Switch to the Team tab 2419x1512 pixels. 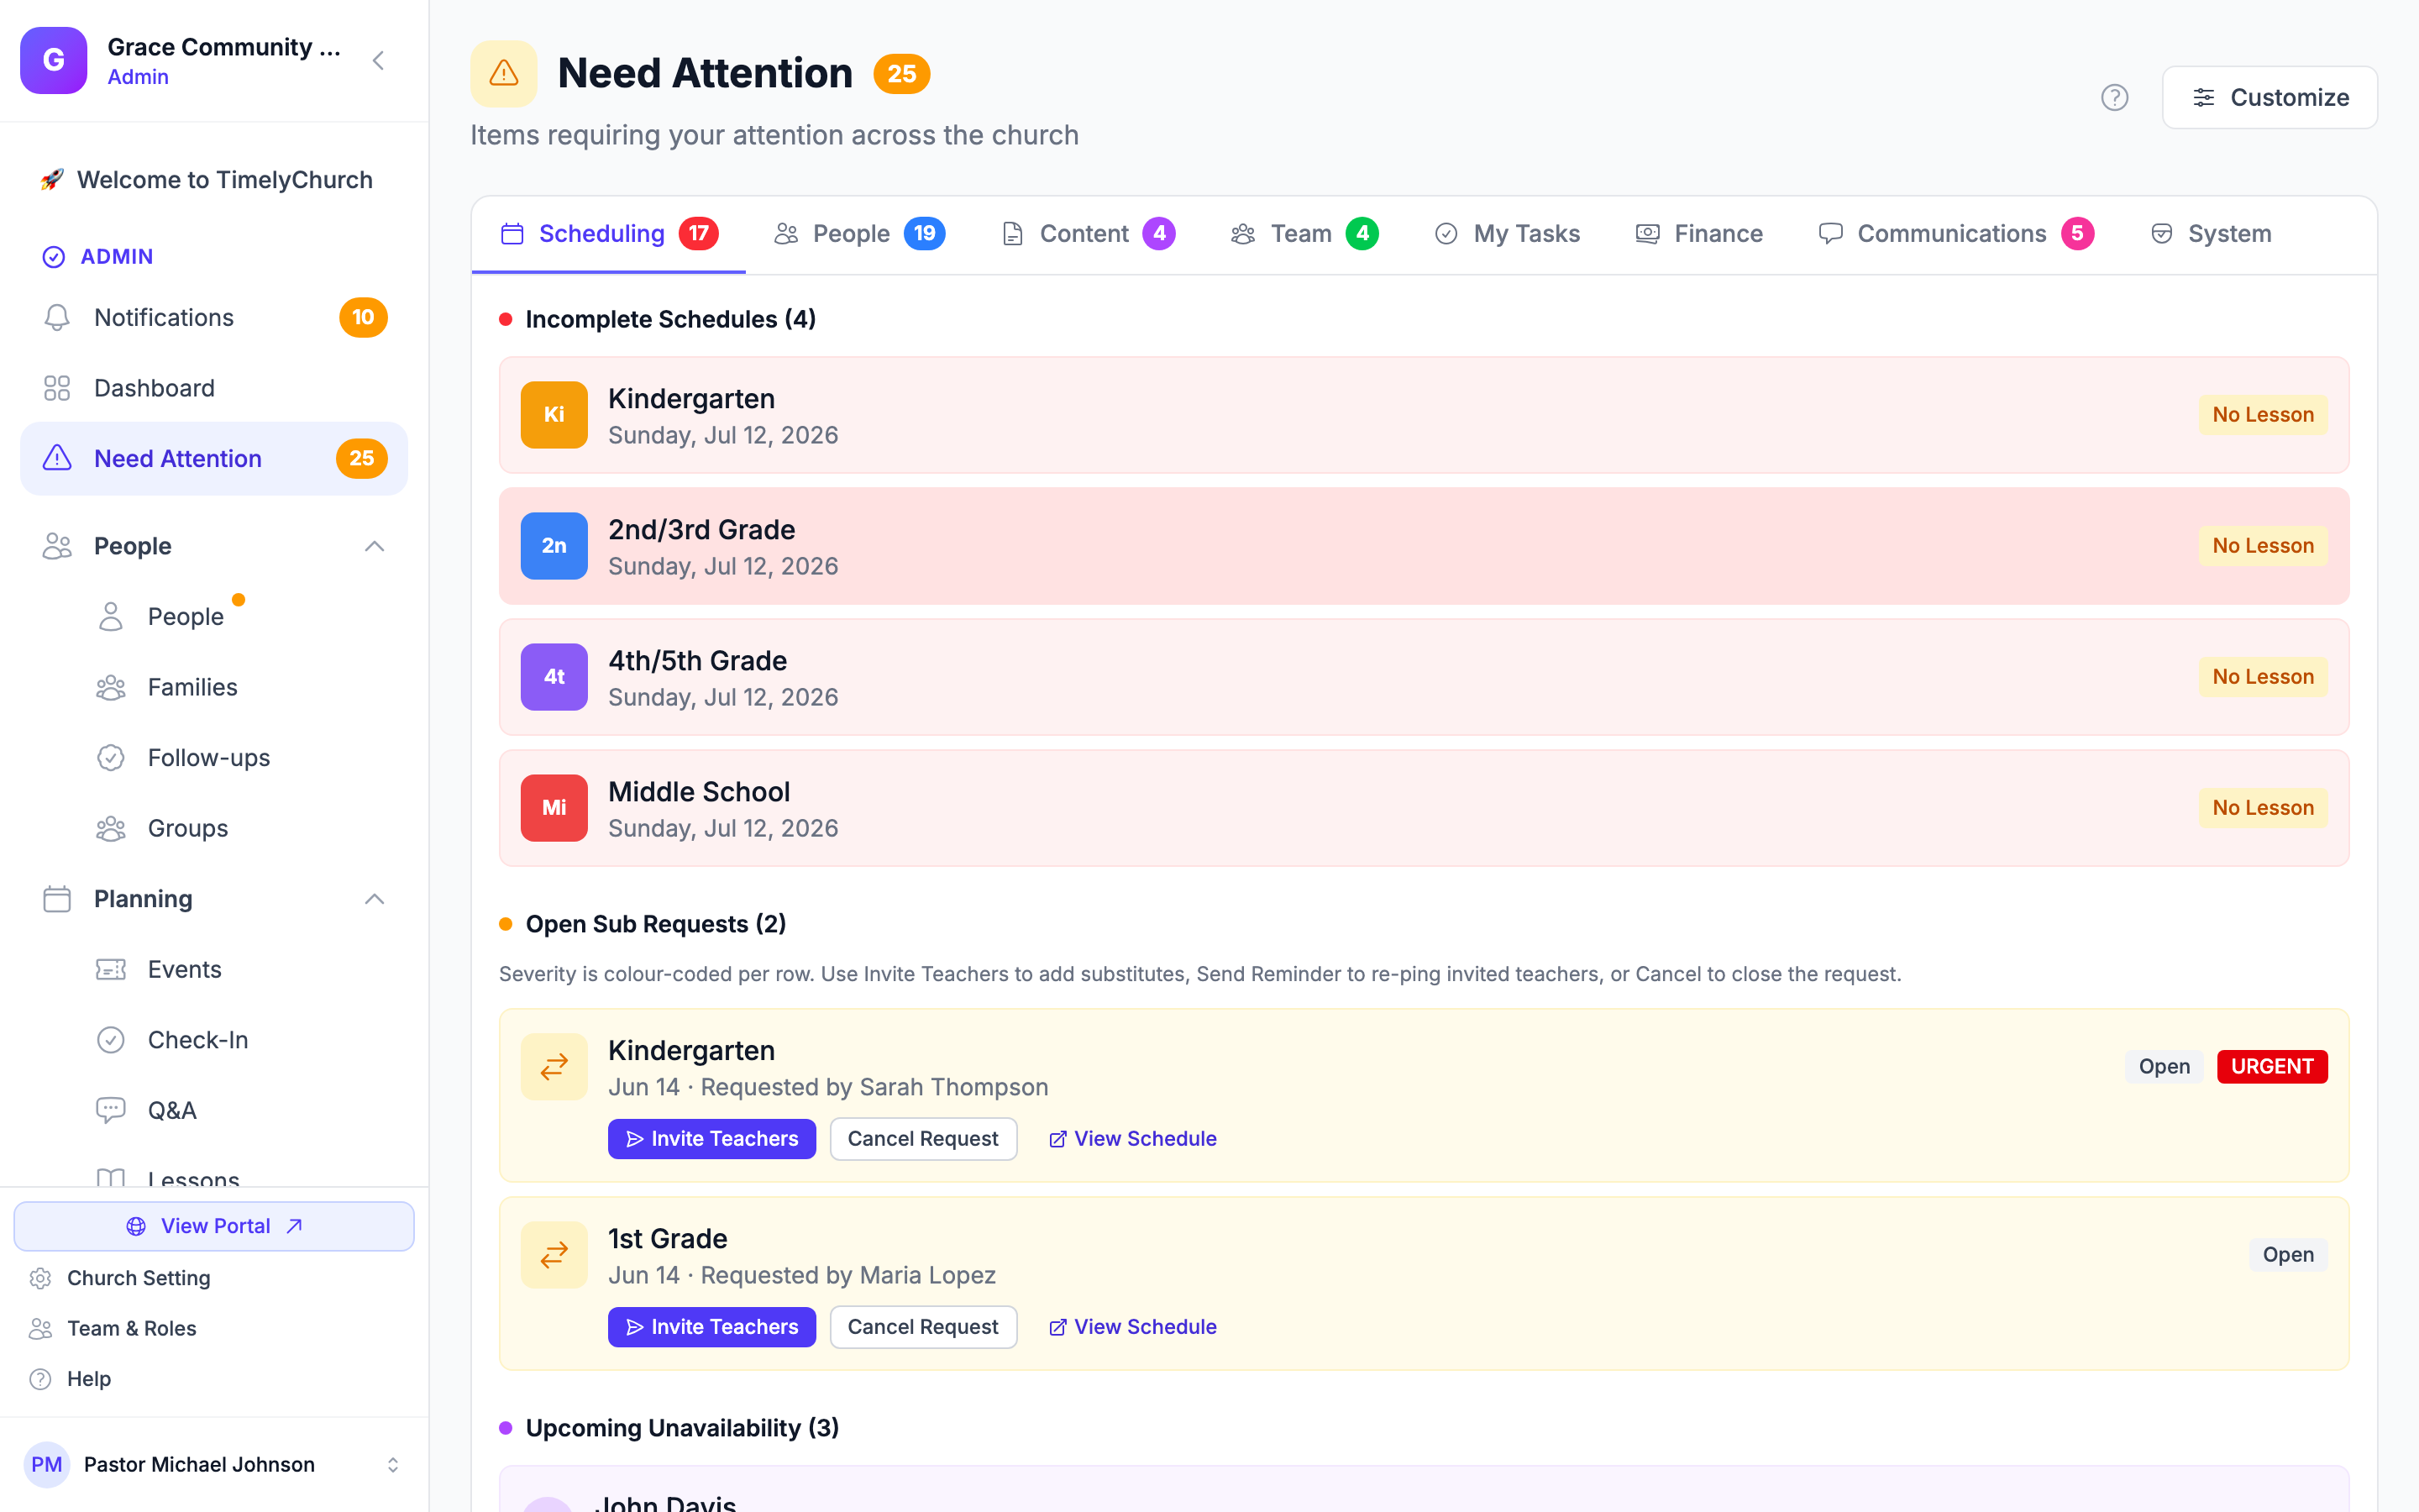pos(1304,234)
